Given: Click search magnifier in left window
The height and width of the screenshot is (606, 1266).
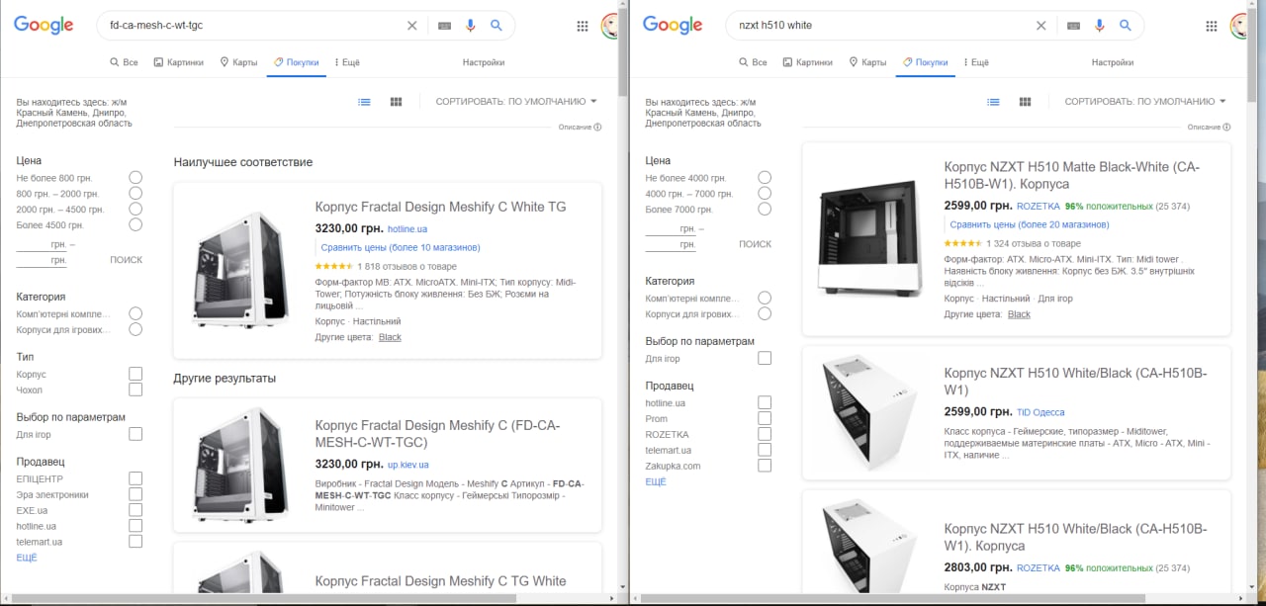Looking at the screenshot, I should (x=497, y=26).
